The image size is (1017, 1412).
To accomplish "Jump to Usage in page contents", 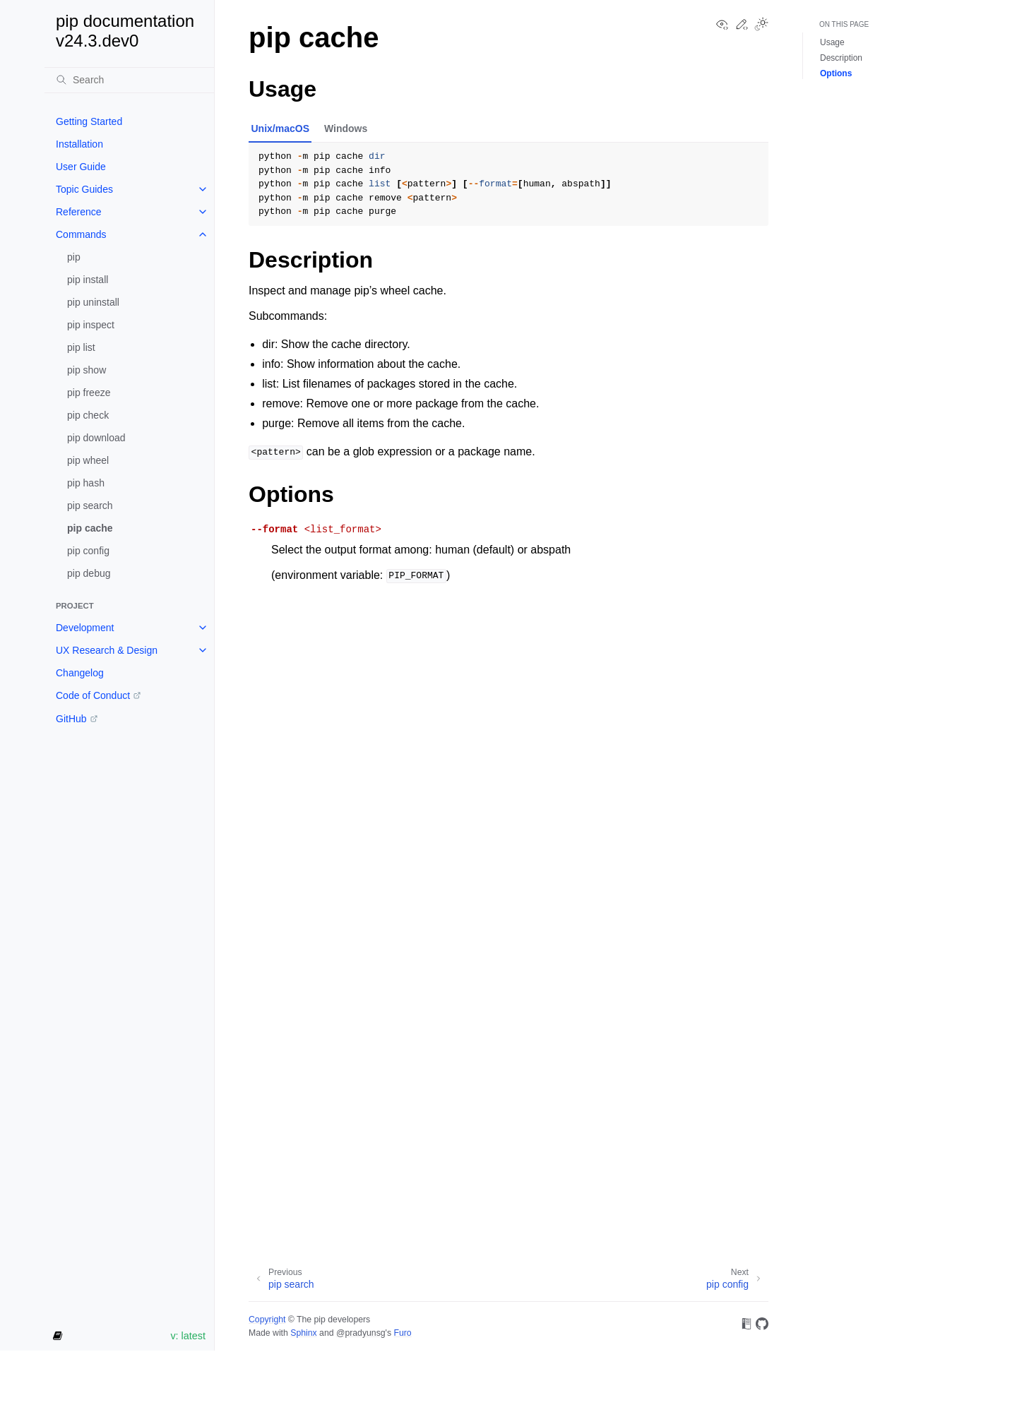I will coord(832,42).
